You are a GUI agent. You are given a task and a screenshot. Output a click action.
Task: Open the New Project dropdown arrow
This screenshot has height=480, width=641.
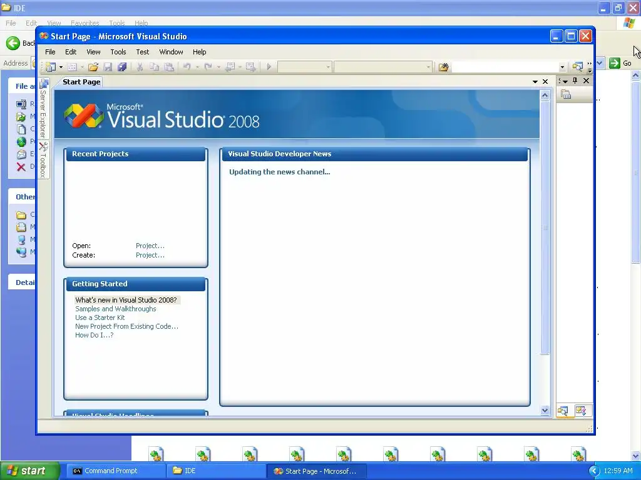coord(61,67)
